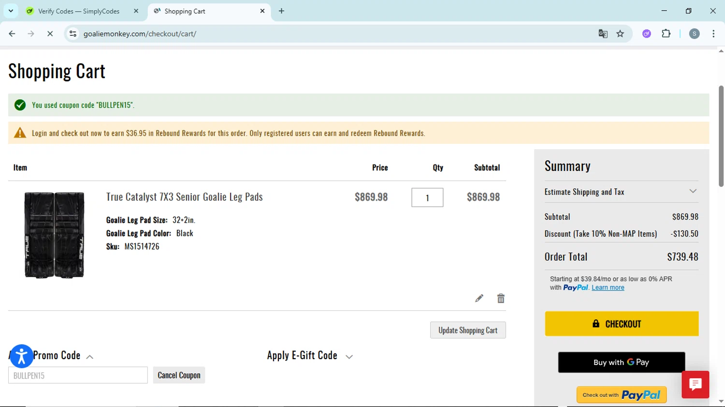725x407 pixels.
Task: Open the red live chat icon
Action: click(695, 384)
